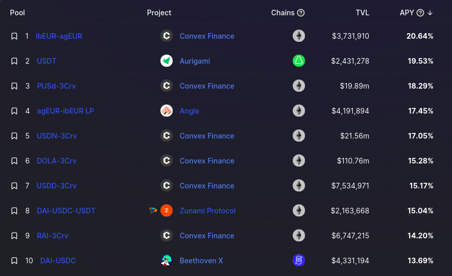452x276 pixels.
Task: Open the PUSd-3Crv pool link
Action: 56,86
